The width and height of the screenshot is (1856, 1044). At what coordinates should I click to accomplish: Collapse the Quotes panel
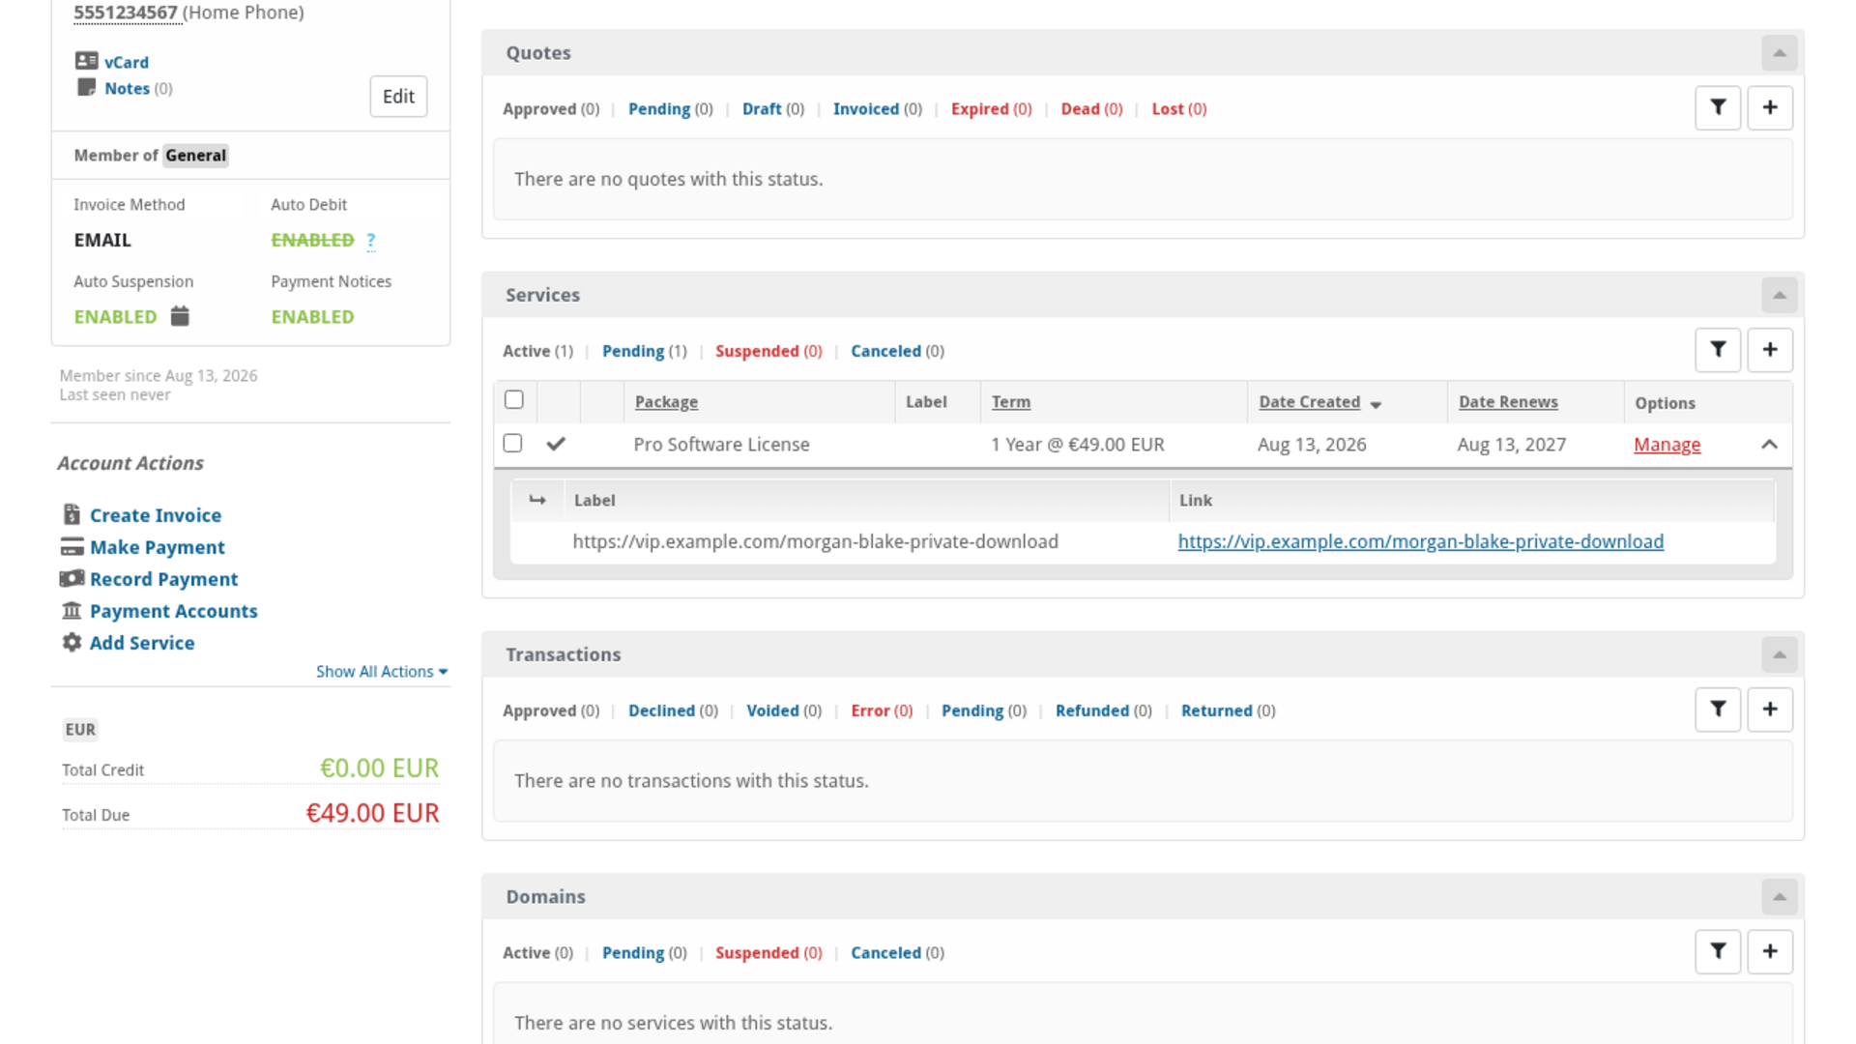1779,53
